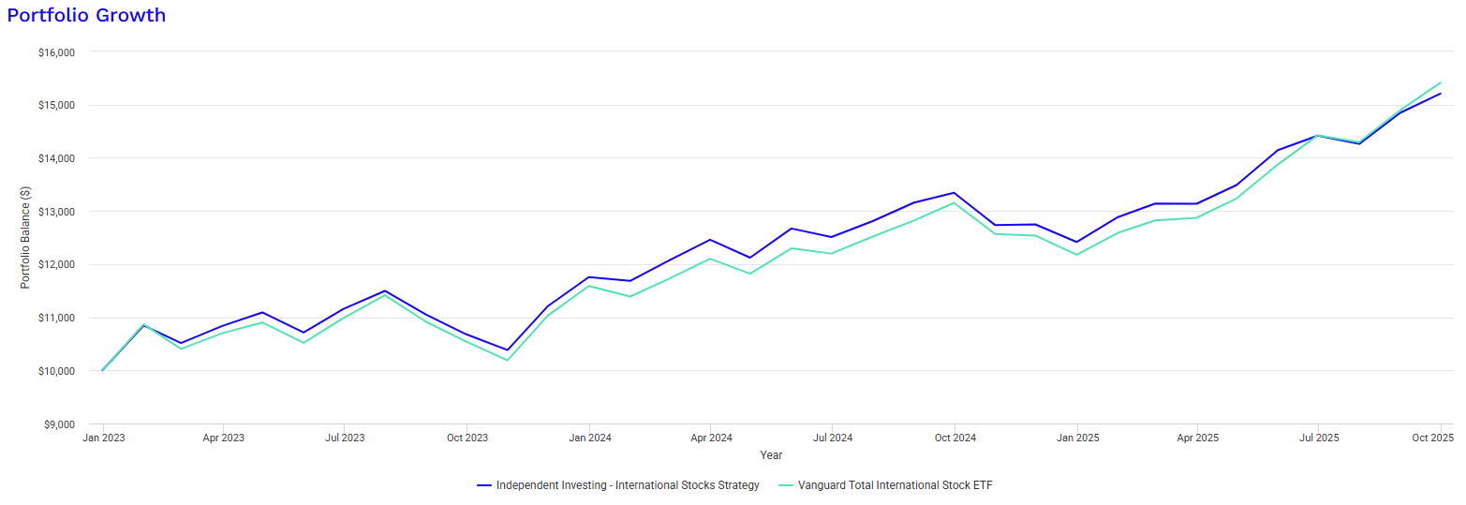1466x505 pixels.
Task: Click the Jan 2023 x-axis label
Action: point(102,438)
